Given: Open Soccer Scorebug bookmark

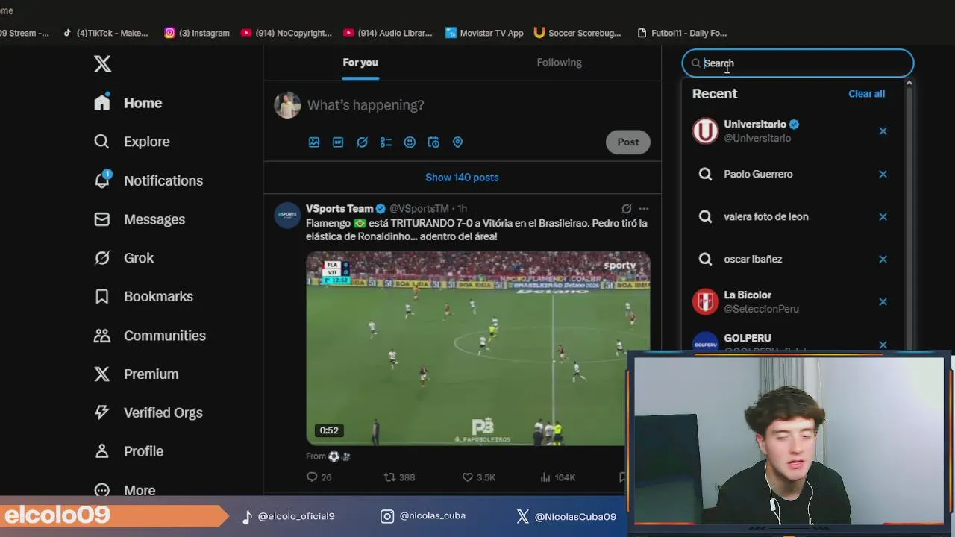Looking at the screenshot, I should (x=577, y=33).
